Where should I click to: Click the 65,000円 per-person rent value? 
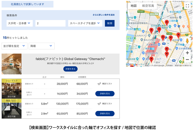(x=62, y=114)
